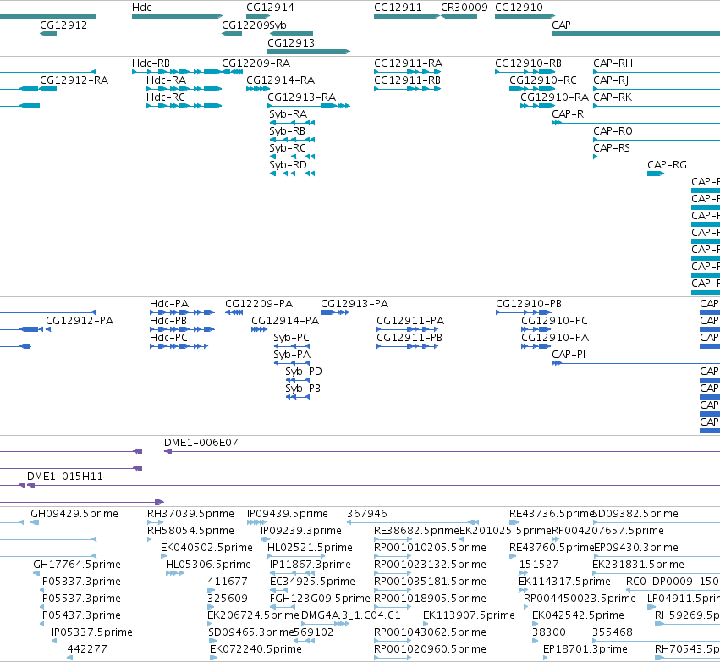The width and height of the screenshot is (720, 662).
Task: Select protein CG12911-PA label
Action: coord(410,321)
